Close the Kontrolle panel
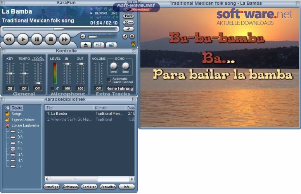Image resolution: width=301 pixels, height=194 pixels. coord(135,51)
